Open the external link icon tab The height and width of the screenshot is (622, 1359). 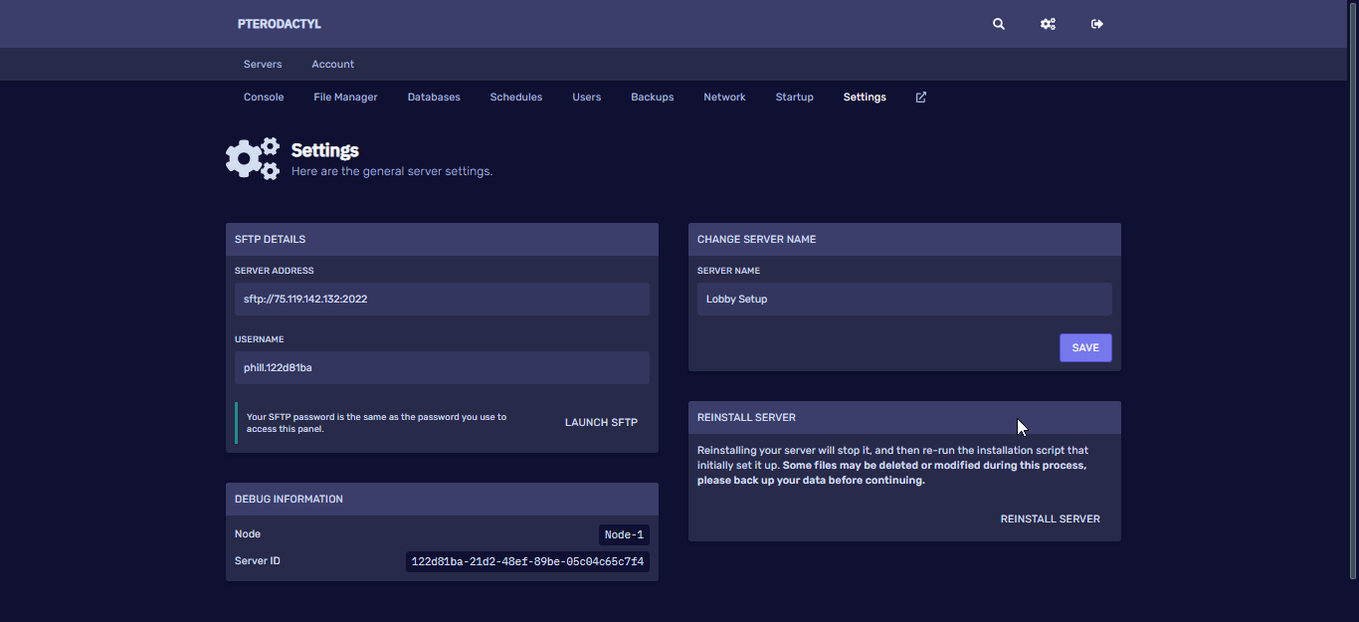[920, 98]
